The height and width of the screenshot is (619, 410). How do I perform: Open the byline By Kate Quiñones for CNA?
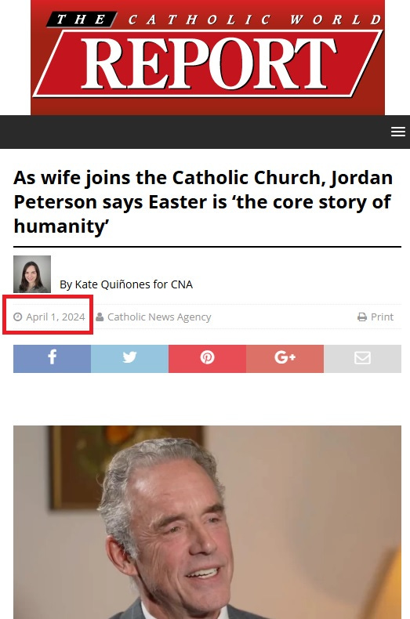tap(126, 284)
